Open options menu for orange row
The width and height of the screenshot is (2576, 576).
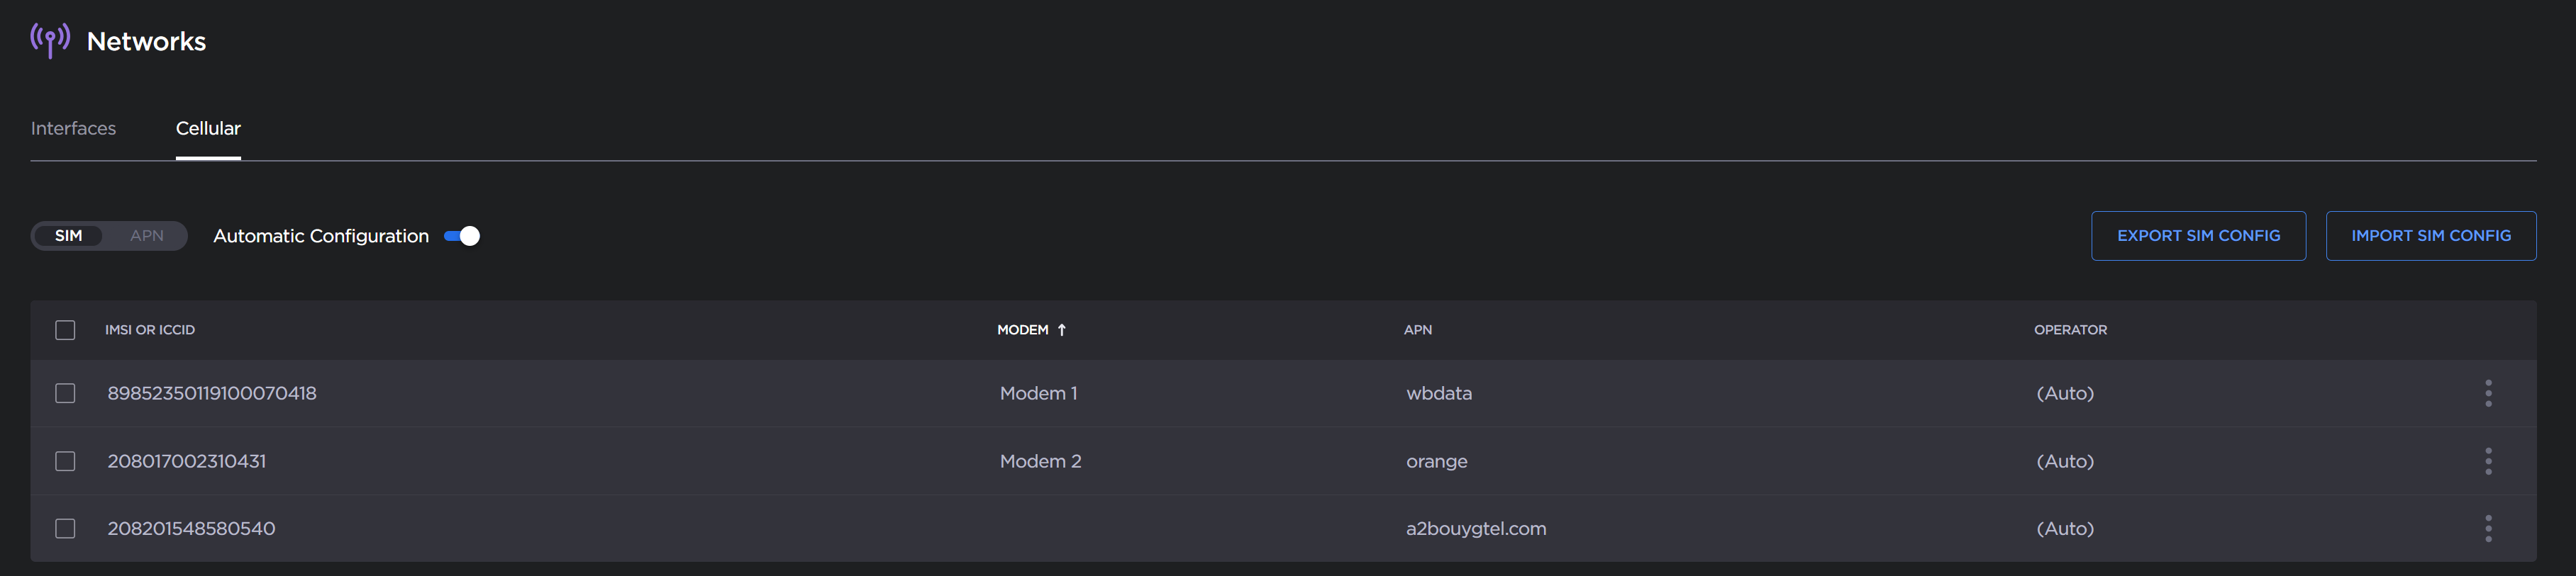click(x=2488, y=461)
